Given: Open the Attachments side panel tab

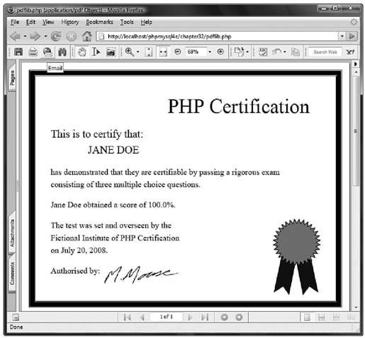Looking at the screenshot, I should pos(12,233).
